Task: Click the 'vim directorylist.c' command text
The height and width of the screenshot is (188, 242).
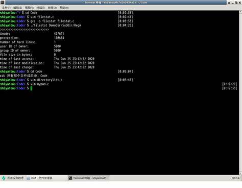Action: tap(46, 80)
